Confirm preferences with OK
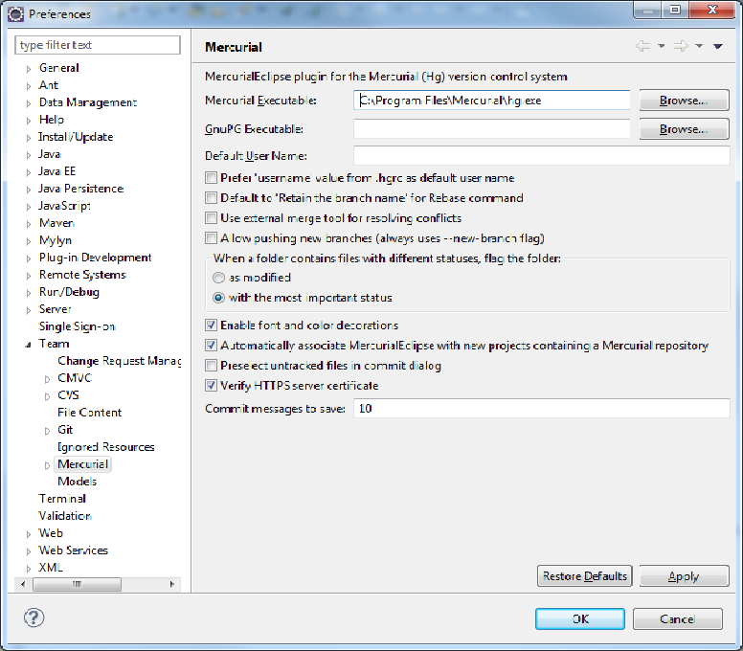743x651 pixels. pyautogui.click(x=580, y=618)
